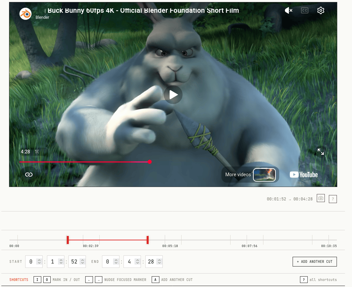Click the 4:28 current time display

point(26,152)
